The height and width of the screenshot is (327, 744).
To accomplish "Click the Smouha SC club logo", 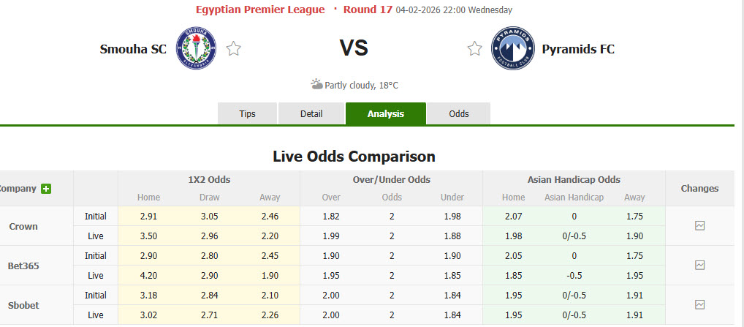I will click(x=197, y=49).
